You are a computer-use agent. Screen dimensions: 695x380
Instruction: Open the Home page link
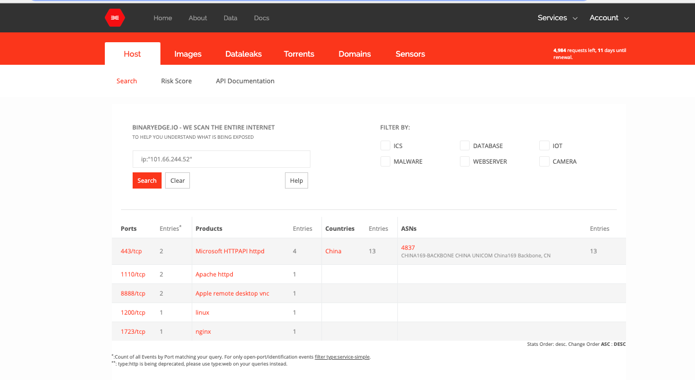[x=163, y=18]
